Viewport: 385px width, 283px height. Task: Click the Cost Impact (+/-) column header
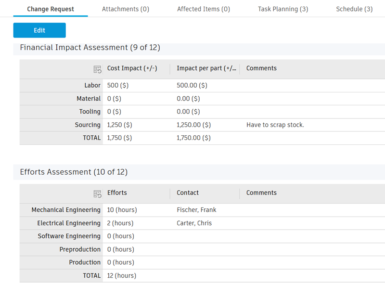pos(132,68)
